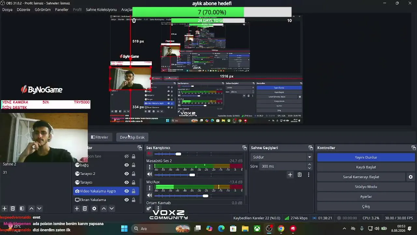
Task: Move selected source up in the sources list
Action: tap(104, 209)
